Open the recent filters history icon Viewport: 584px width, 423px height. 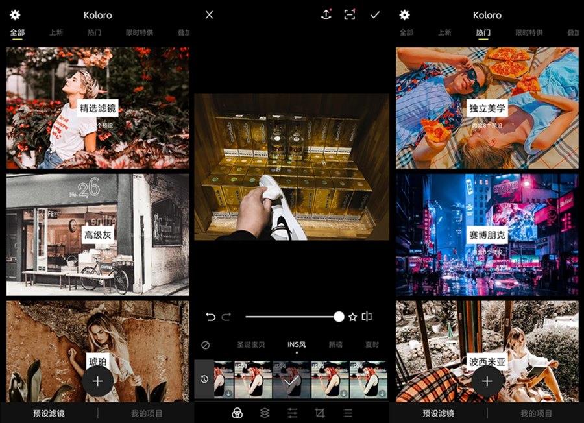point(204,379)
